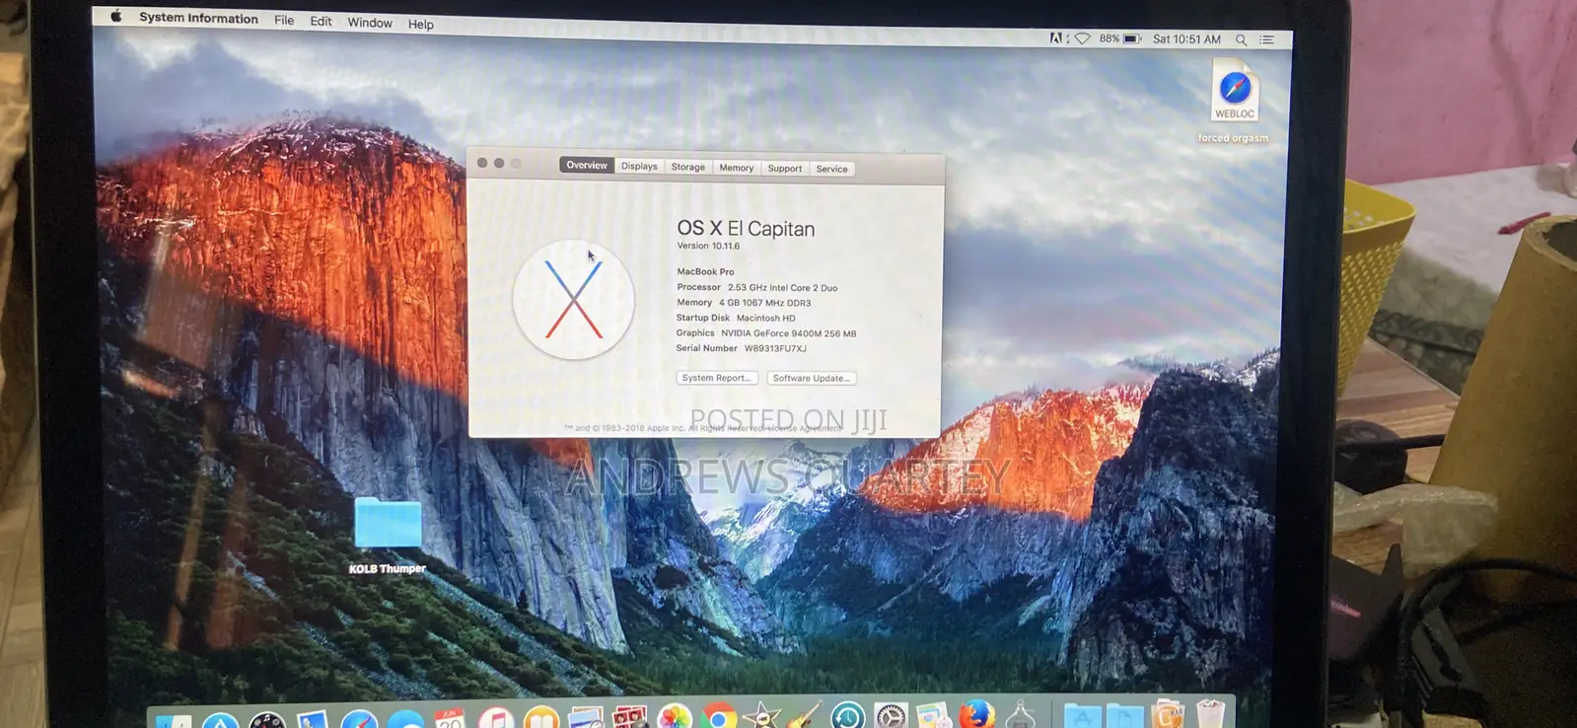Open System Preferences from the Dock
This screenshot has height=728, width=1577.
pyautogui.click(x=892, y=717)
